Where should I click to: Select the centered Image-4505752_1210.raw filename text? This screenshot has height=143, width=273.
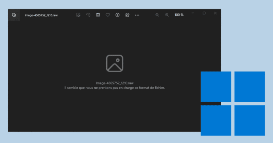coord(115,83)
